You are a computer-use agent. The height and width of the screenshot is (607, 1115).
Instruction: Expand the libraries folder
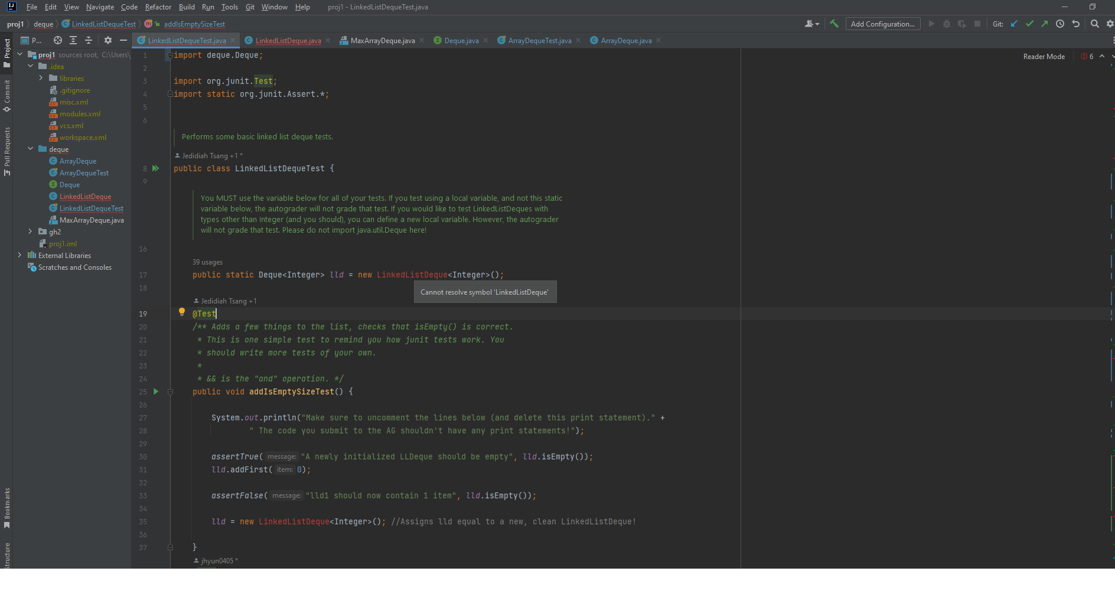click(41, 78)
